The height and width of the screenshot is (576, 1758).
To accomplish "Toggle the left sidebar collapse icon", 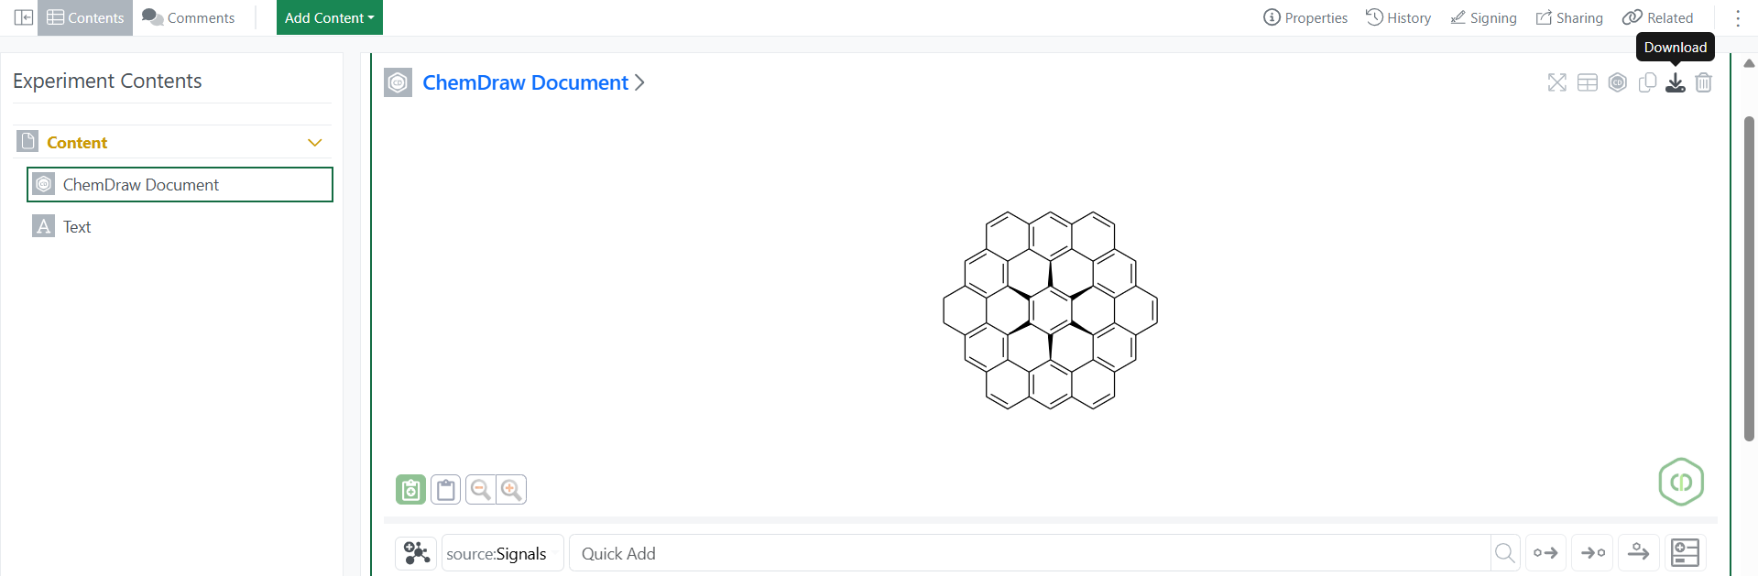I will [24, 17].
